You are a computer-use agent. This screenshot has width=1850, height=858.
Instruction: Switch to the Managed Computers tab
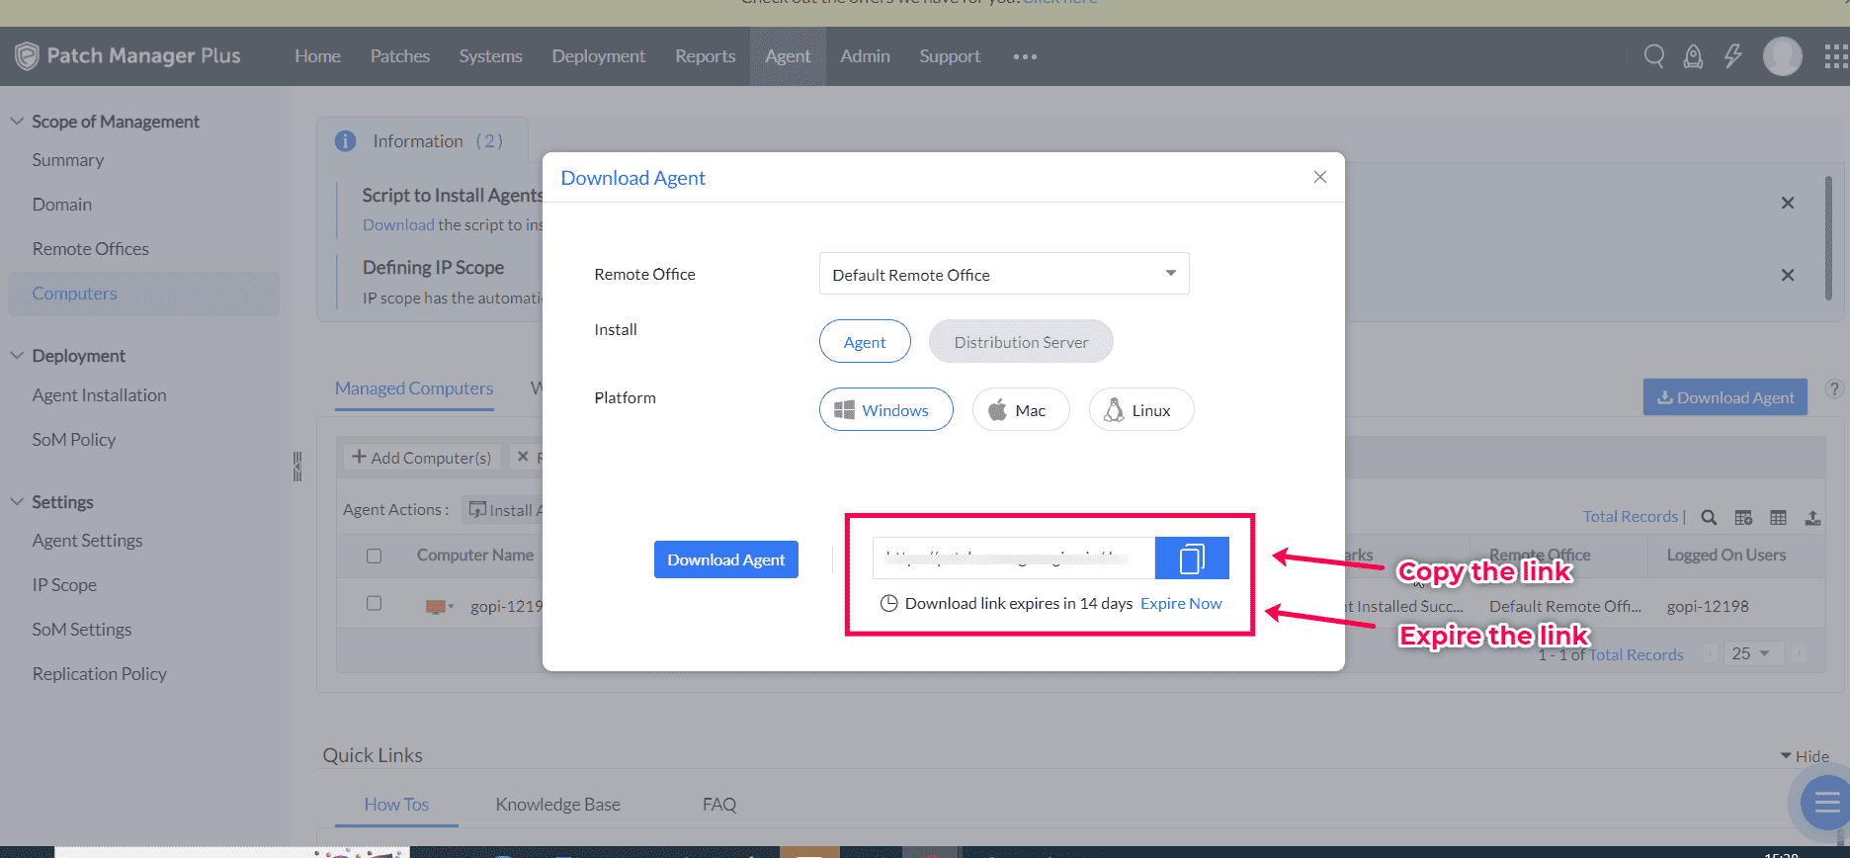coord(414,388)
